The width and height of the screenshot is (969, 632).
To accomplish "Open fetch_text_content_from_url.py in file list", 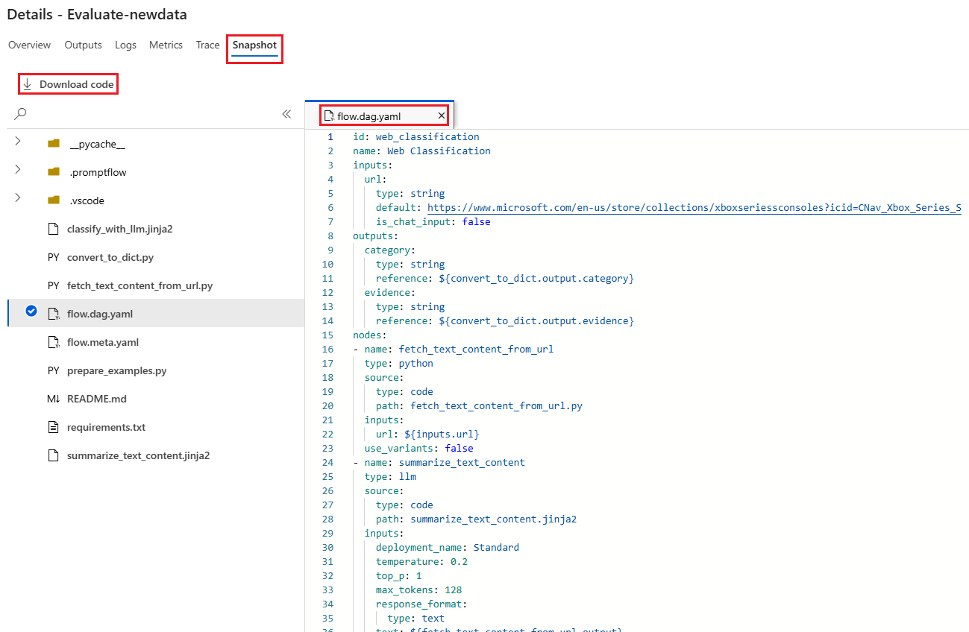I will (x=139, y=285).
